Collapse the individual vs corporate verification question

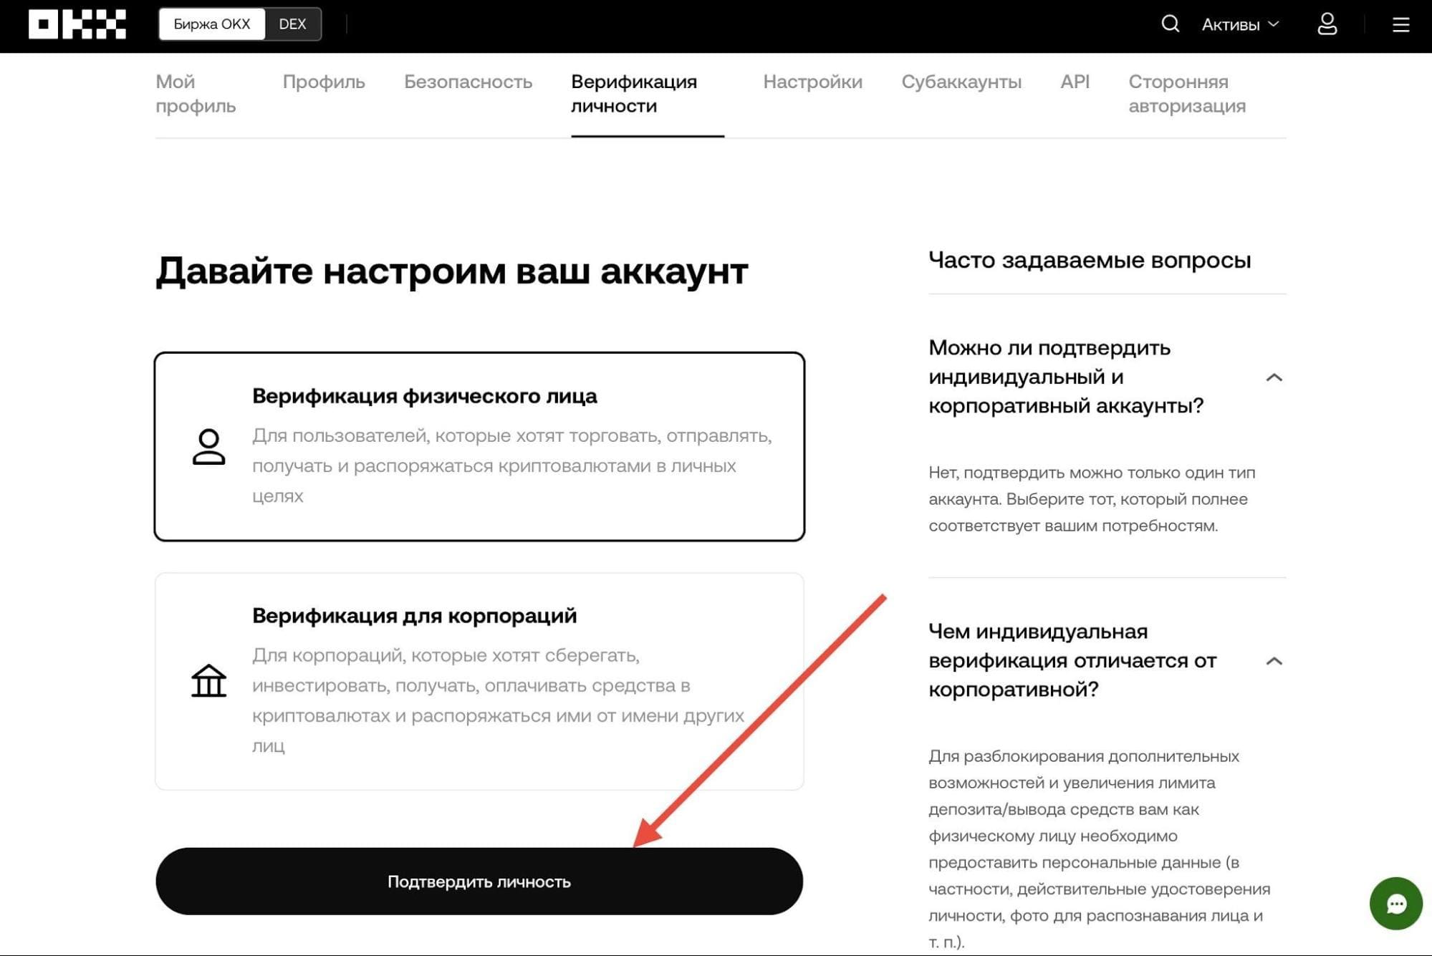click(1274, 661)
